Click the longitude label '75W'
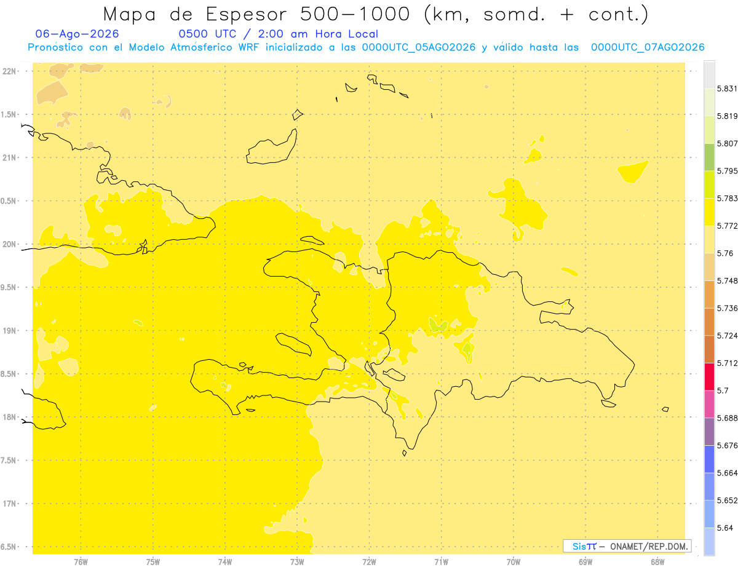The image size is (738, 570). [153, 562]
